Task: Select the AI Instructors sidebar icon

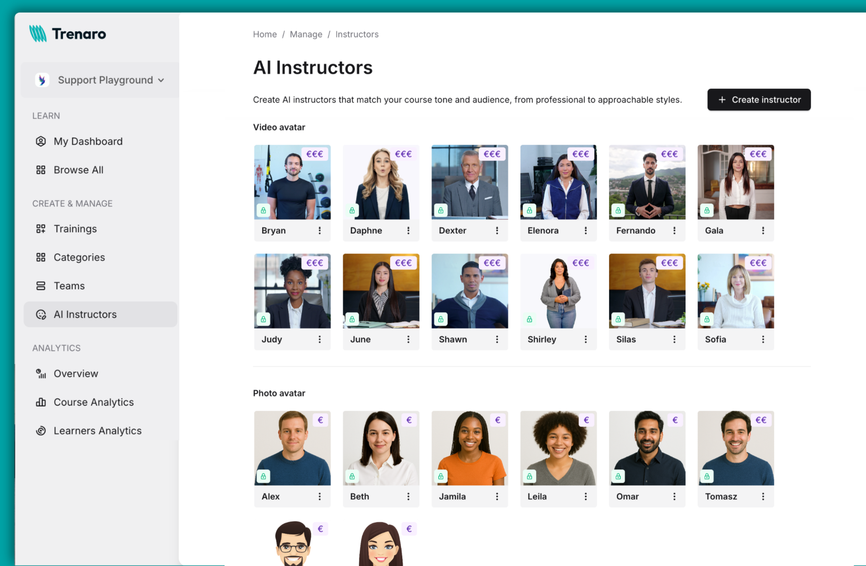Action: (41, 314)
